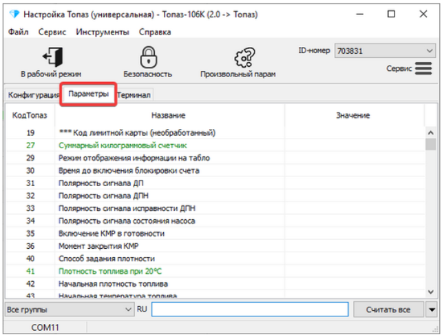Minimize the Настройка Топаз window
The width and height of the screenshot is (442, 335).
[359, 14]
